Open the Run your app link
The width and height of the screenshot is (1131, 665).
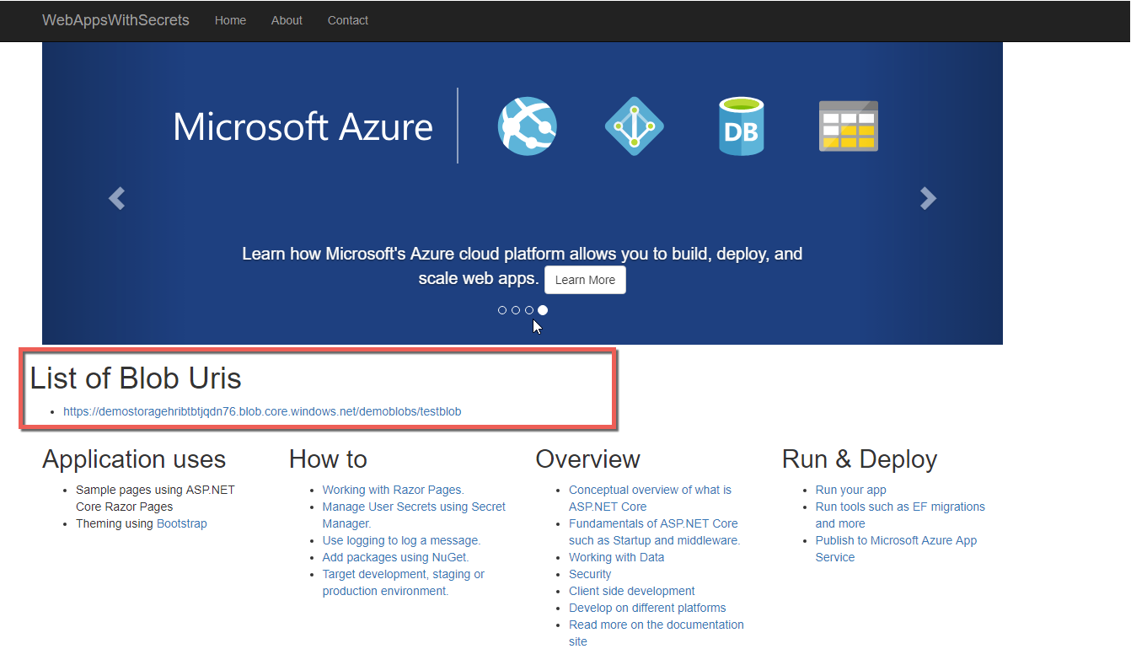tap(850, 490)
